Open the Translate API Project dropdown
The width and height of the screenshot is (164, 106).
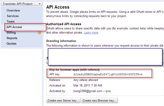point(22,4)
